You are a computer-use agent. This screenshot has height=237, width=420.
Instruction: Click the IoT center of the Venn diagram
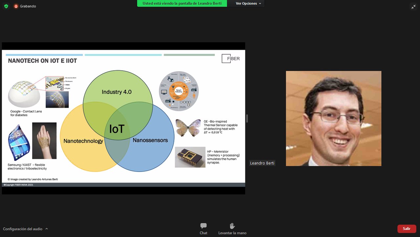117,129
